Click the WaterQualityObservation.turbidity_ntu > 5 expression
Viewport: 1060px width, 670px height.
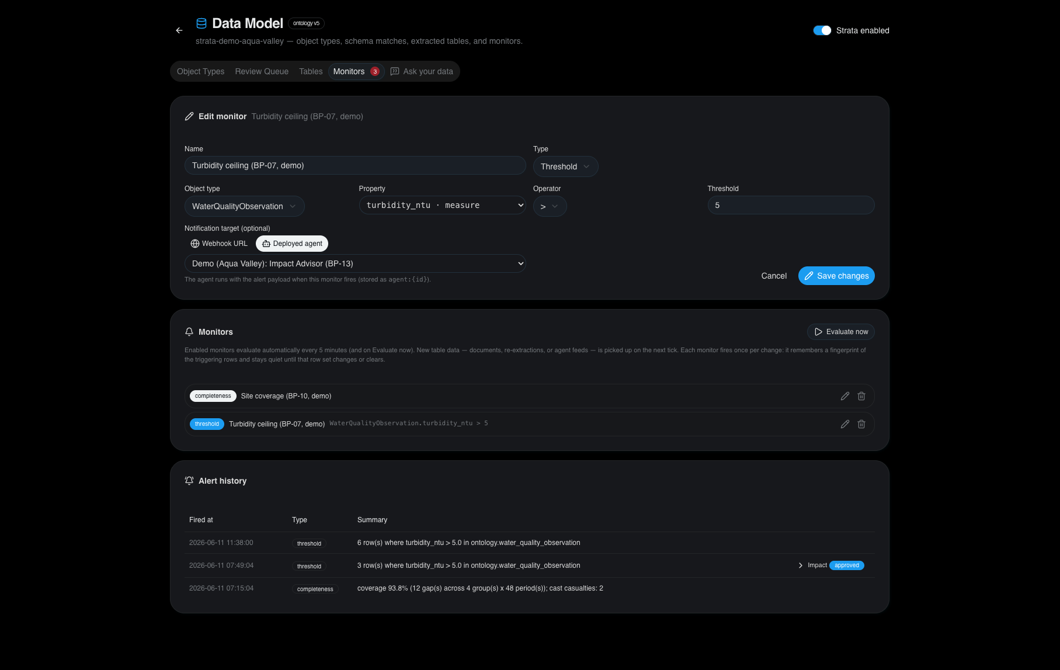coord(409,423)
